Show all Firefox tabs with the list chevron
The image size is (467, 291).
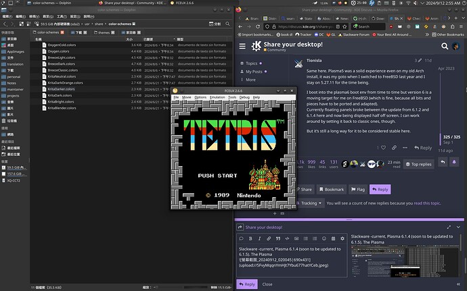[462, 18]
